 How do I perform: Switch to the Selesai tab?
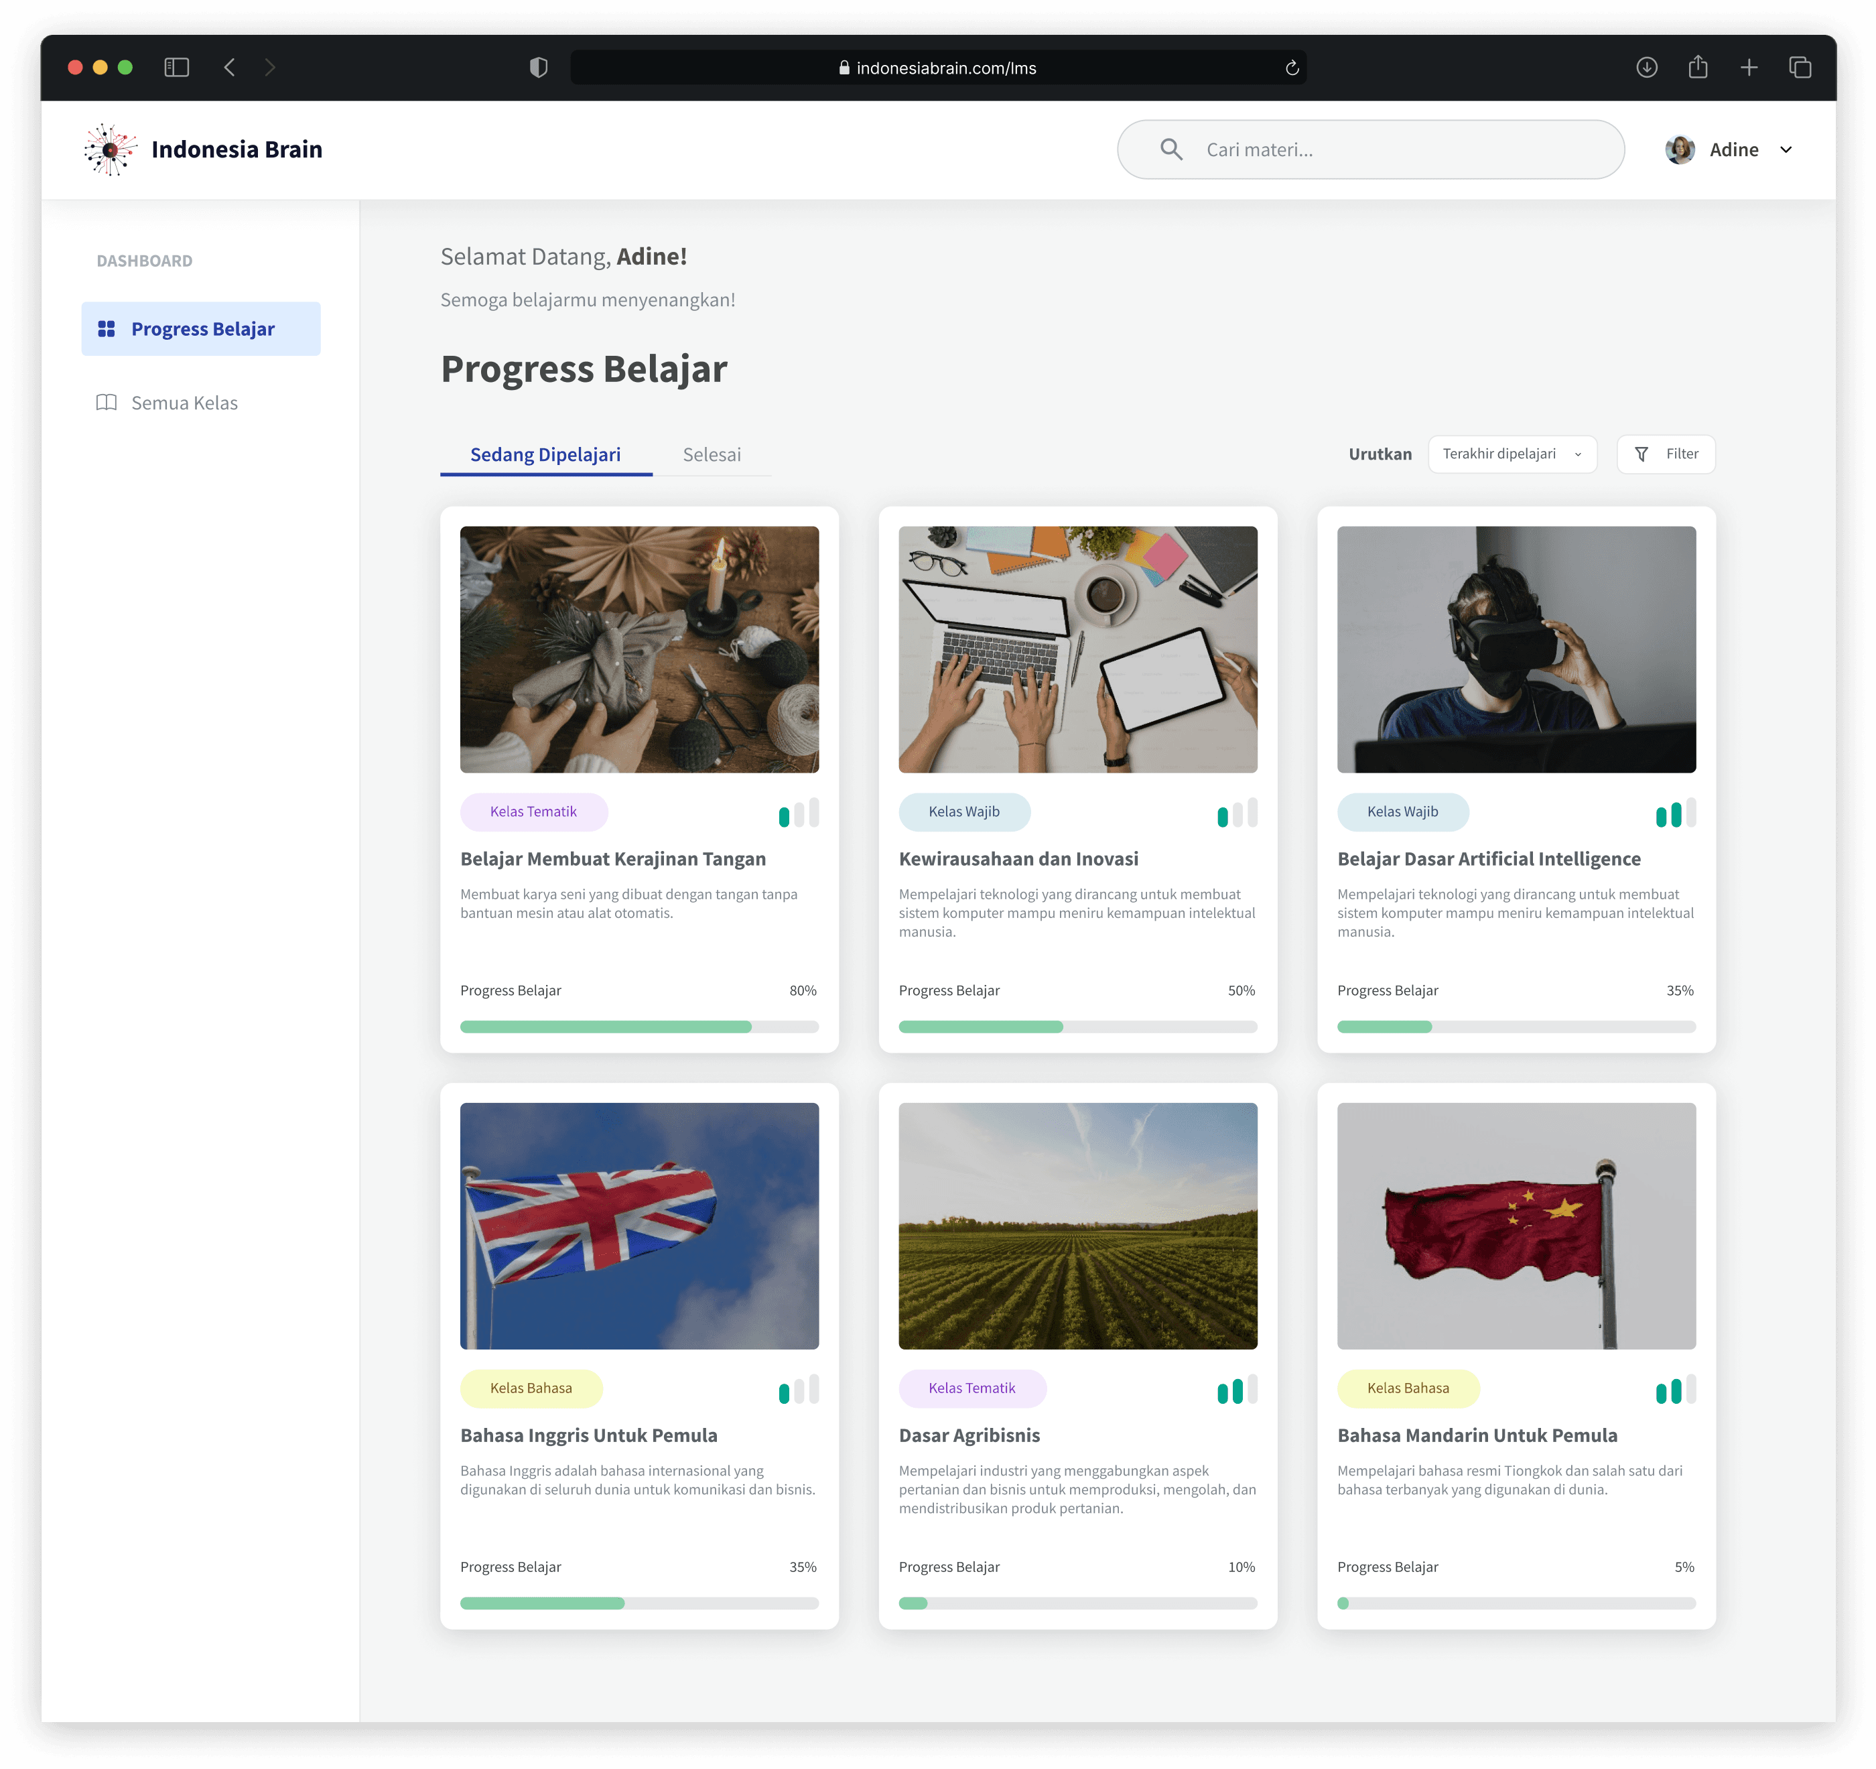pyautogui.click(x=712, y=455)
